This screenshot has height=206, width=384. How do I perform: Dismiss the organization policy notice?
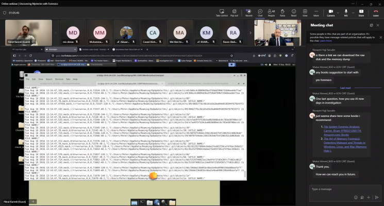click(x=380, y=38)
